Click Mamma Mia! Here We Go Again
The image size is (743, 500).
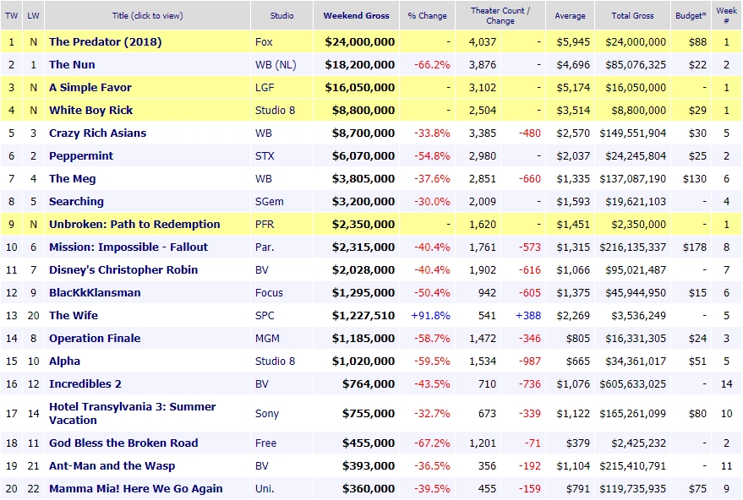(x=136, y=489)
